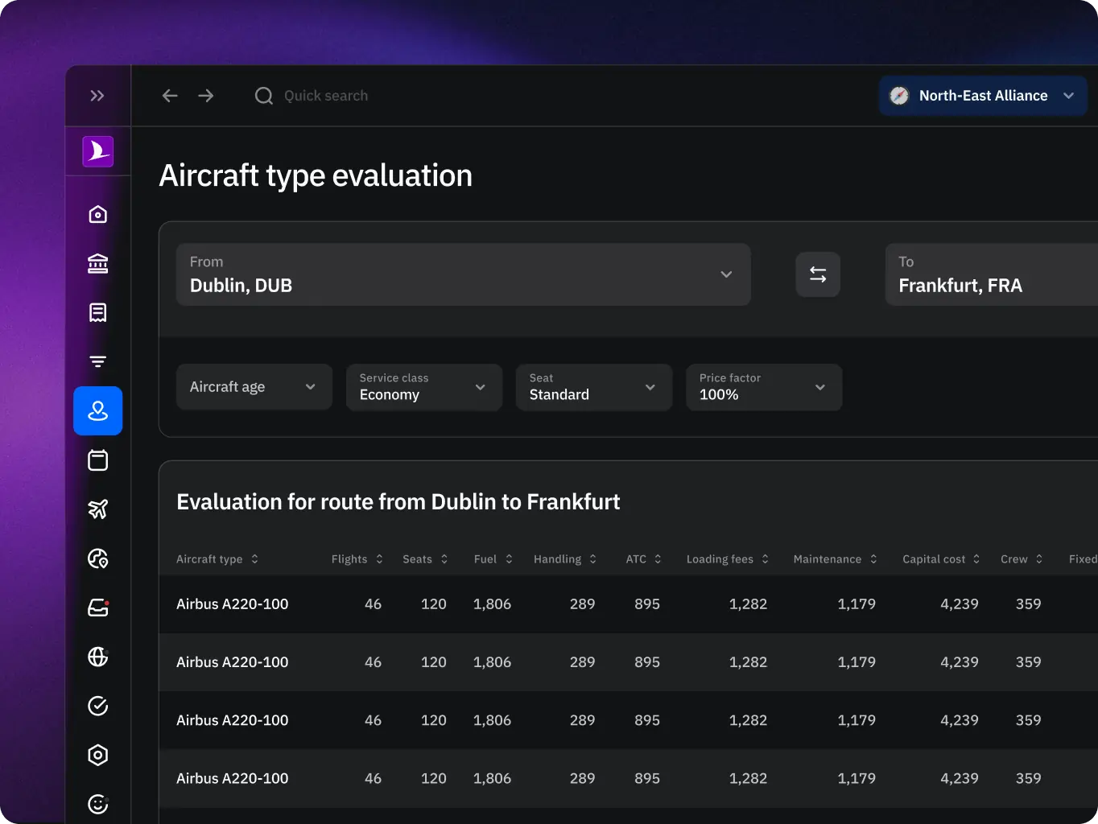This screenshot has height=824, width=1098.
Task: Click the forward navigation arrow
Action: tap(206, 95)
